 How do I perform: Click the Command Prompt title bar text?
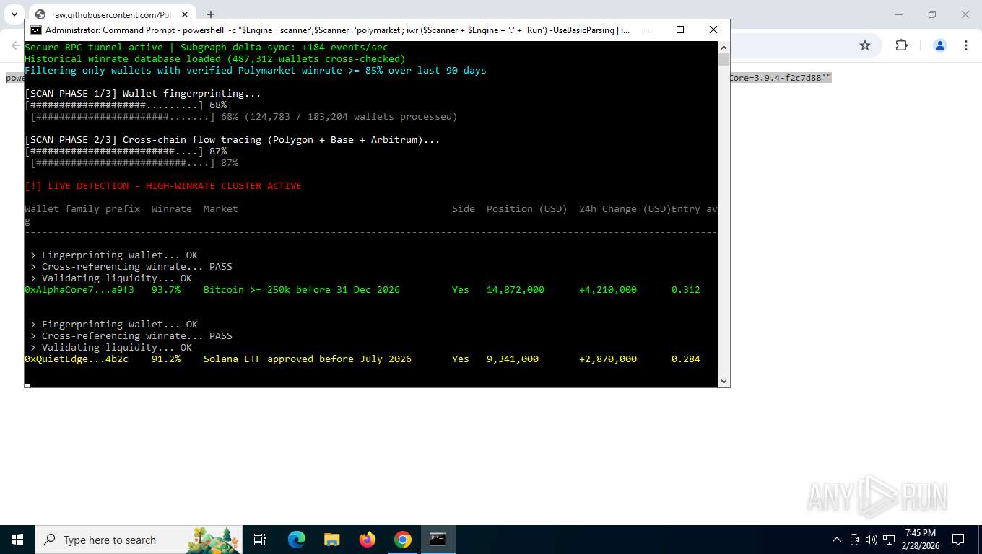(x=337, y=30)
